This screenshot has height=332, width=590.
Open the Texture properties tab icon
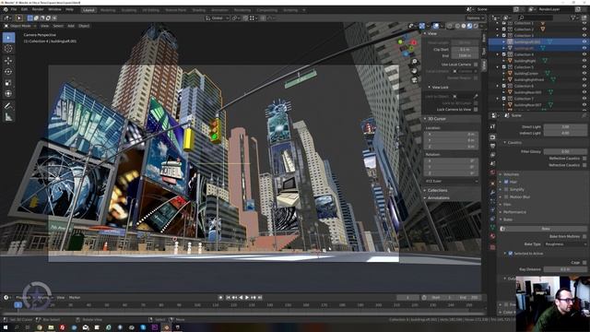[x=492, y=247]
